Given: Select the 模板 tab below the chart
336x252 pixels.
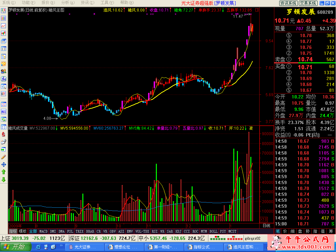Looking at the screenshot, I should [23, 231].
